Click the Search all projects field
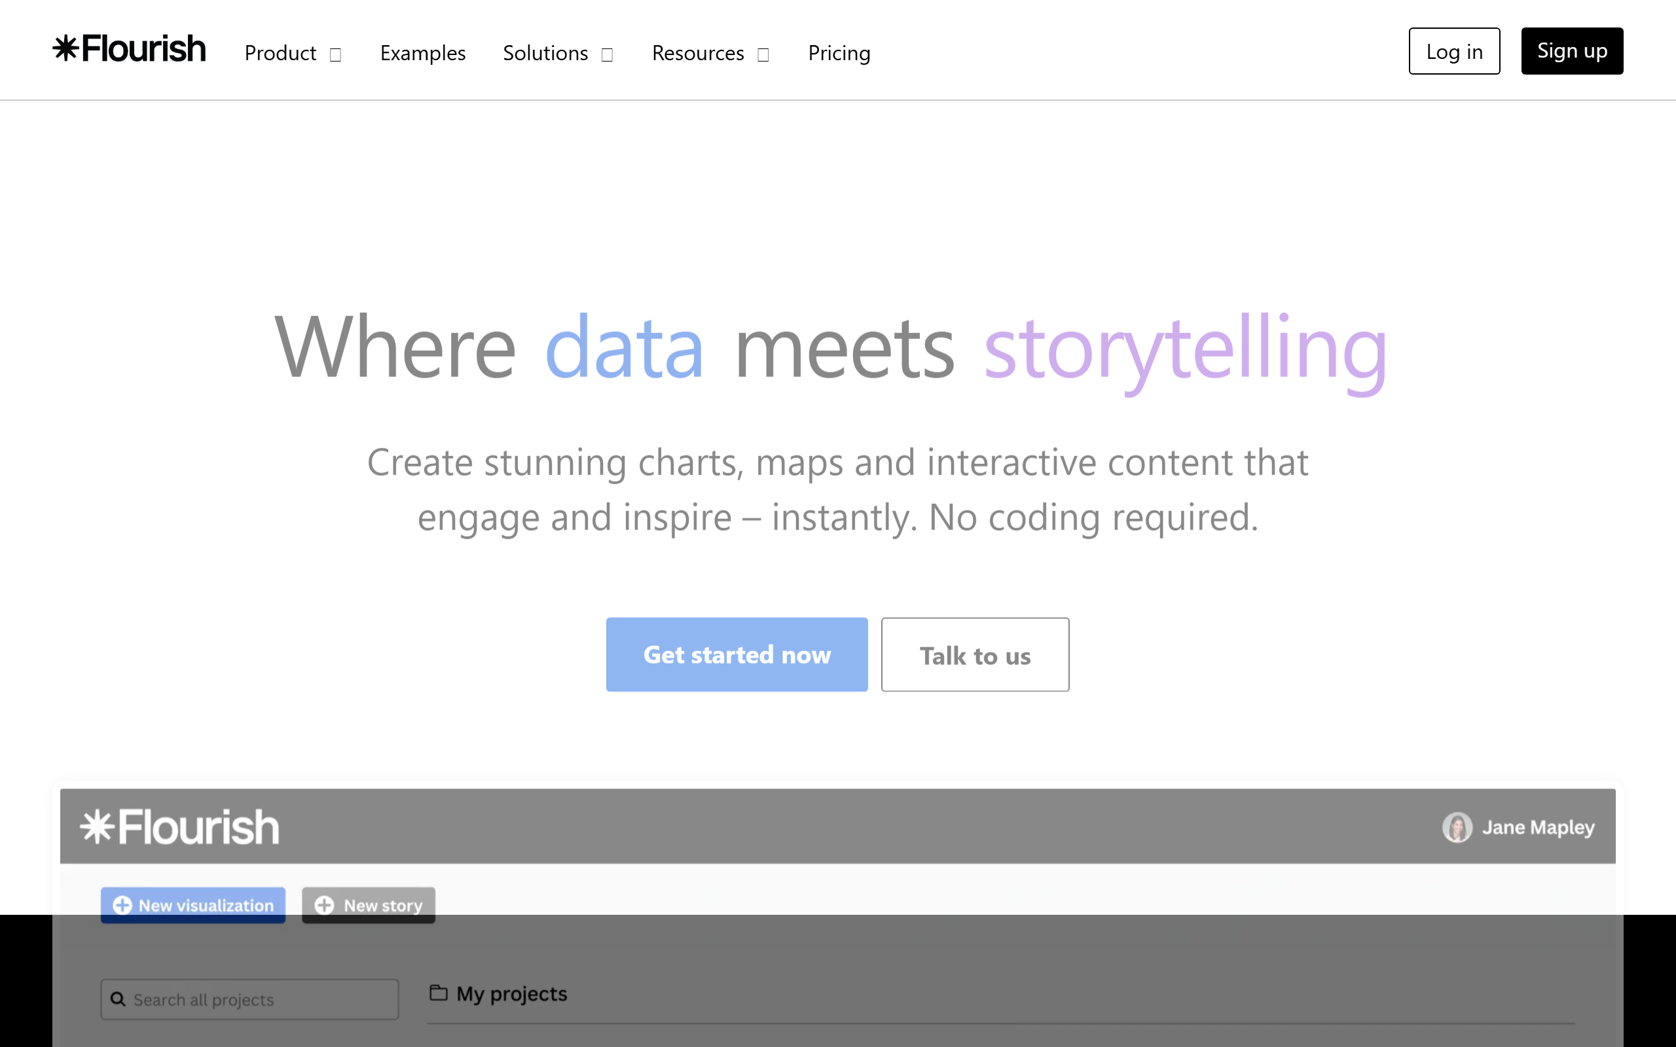The width and height of the screenshot is (1676, 1047). pyautogui.click(x=249, y=999)
